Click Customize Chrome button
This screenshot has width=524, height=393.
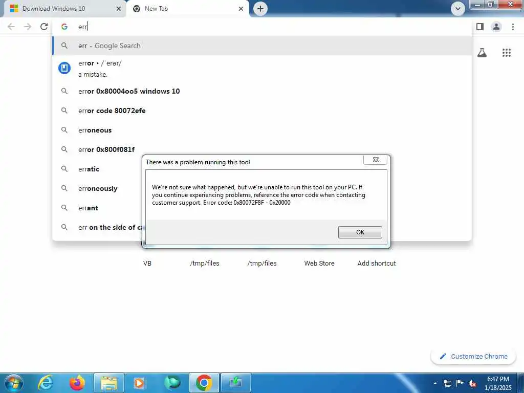(x=473, y=356)
